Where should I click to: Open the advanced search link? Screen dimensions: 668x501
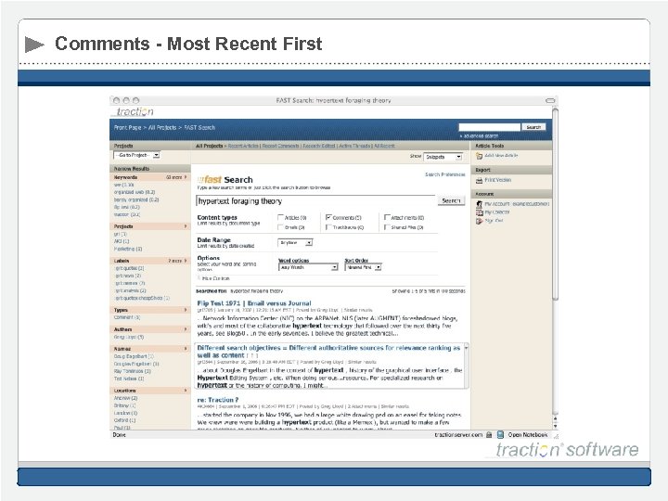[x=480, y=135]
